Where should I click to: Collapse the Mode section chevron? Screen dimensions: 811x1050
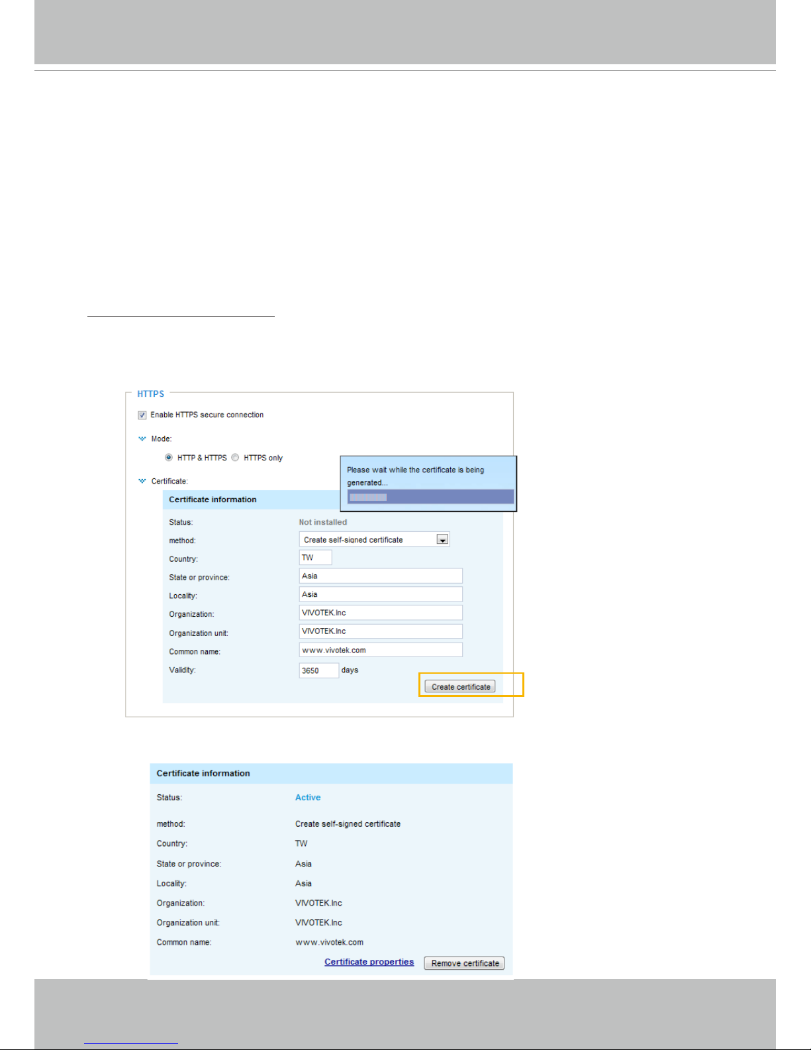point(142,439)
